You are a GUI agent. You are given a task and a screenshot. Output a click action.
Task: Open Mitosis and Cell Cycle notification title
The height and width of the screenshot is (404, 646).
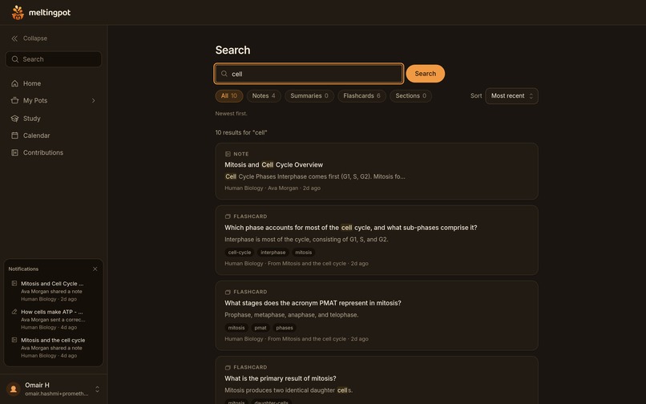click(52, 284)
